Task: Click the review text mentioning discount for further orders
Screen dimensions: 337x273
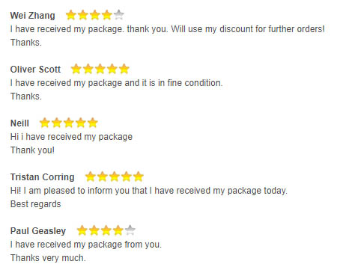Action: point(168,29)
